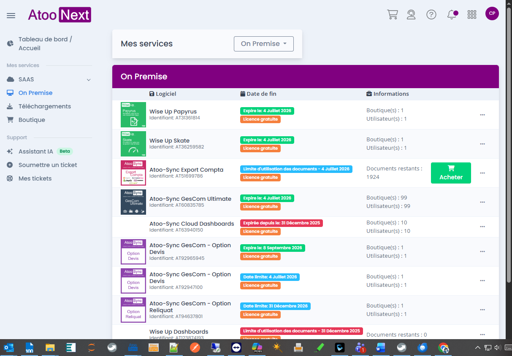View notifications bell
Image resolution: width=512 pixels, height=356 pixels.
pyautogui.click(x=452, y=14)
